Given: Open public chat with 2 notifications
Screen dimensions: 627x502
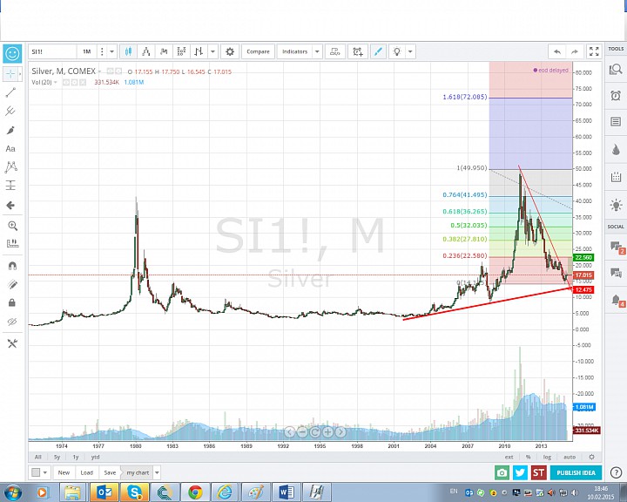Looking at the screenshot, I should (616, 247).
